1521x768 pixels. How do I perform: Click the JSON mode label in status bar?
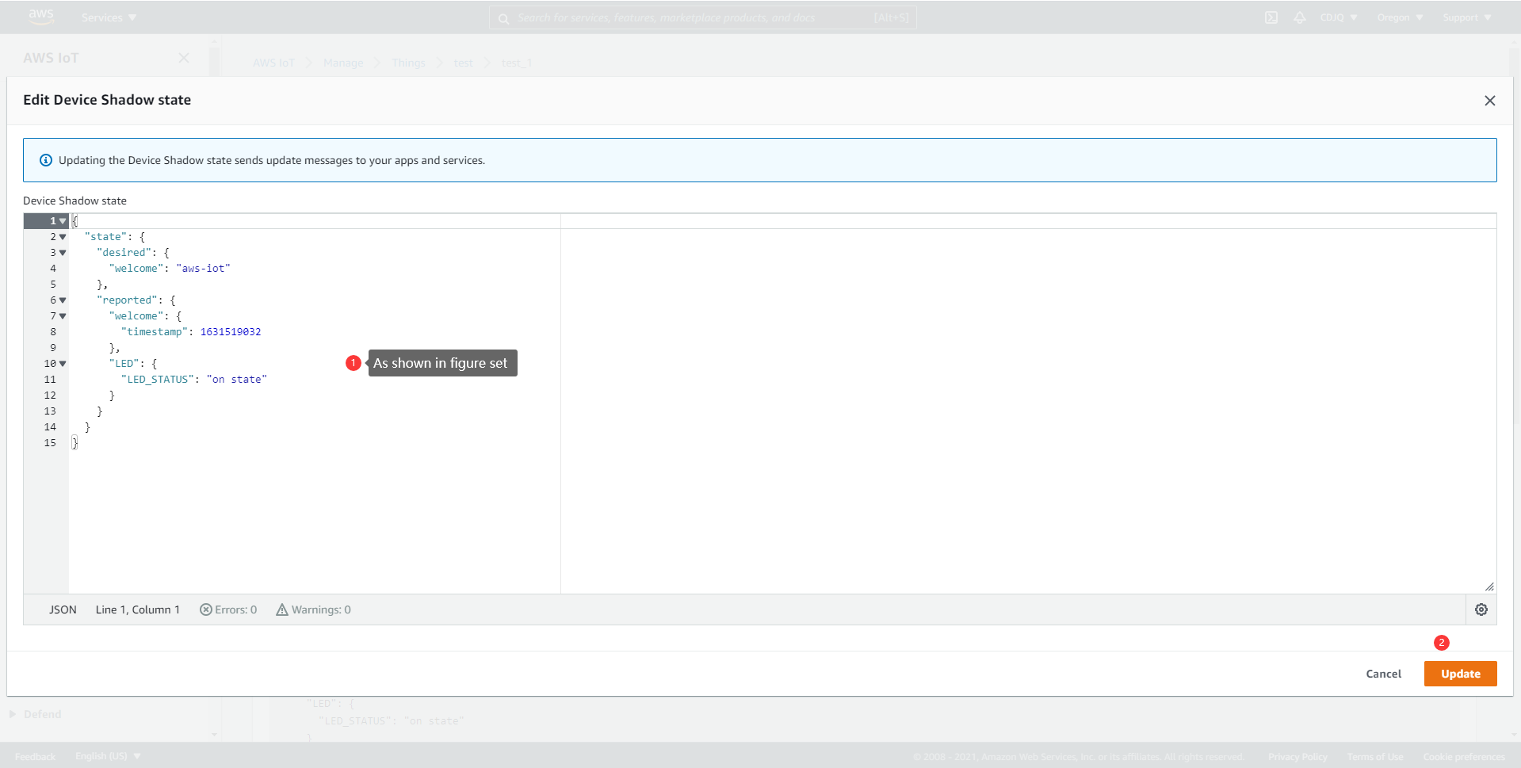63,609
